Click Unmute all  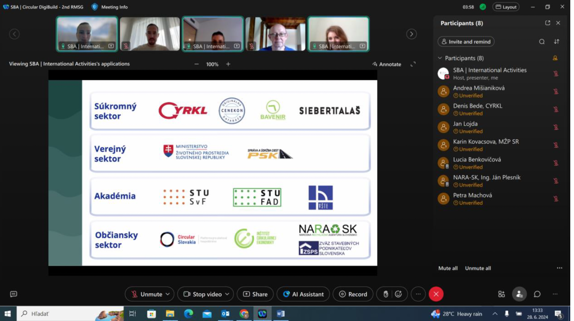click(478, 268)
